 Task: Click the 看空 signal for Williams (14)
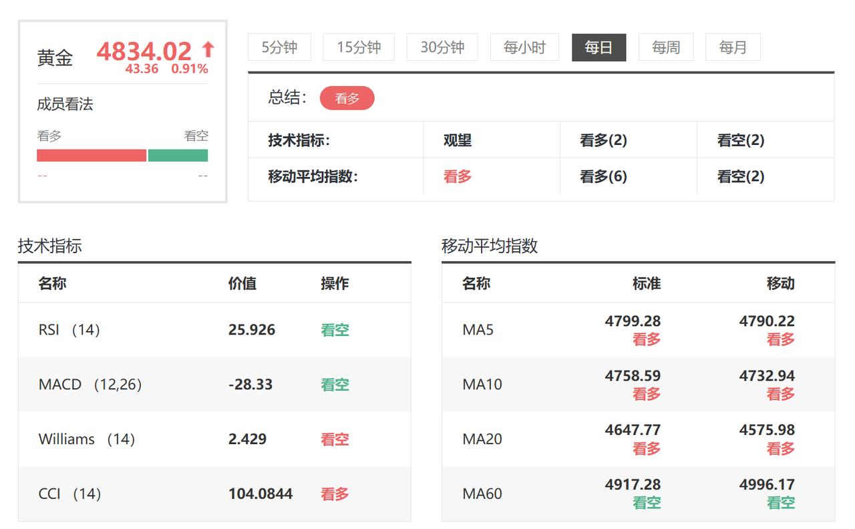pyautogui.click(x=333, y=439)
